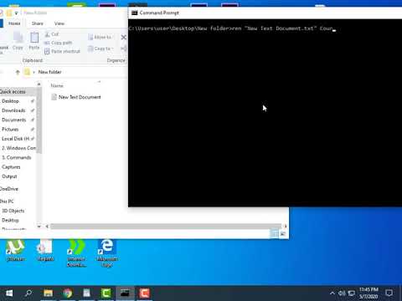Open the View ribbon tab
402x301 pixels.
pyautogui.click(x=59, y=23)
